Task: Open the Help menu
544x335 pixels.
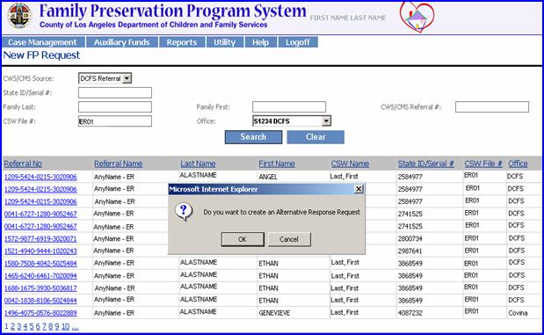Action: click(x=260, y=42)
